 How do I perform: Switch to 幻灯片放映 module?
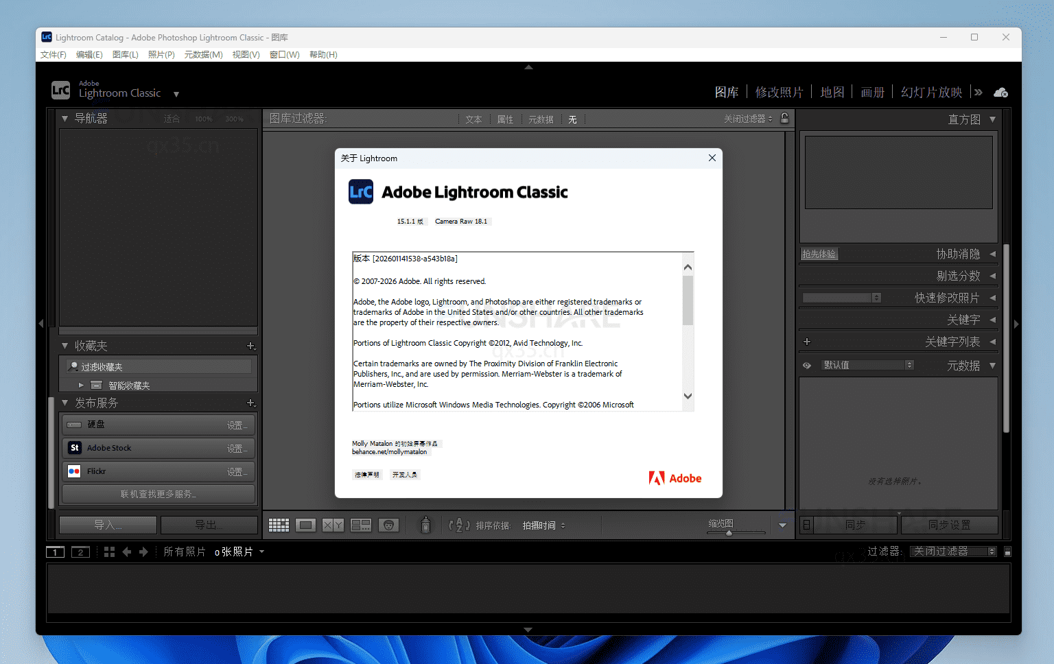pyautogui.click(x=931, y=92)
